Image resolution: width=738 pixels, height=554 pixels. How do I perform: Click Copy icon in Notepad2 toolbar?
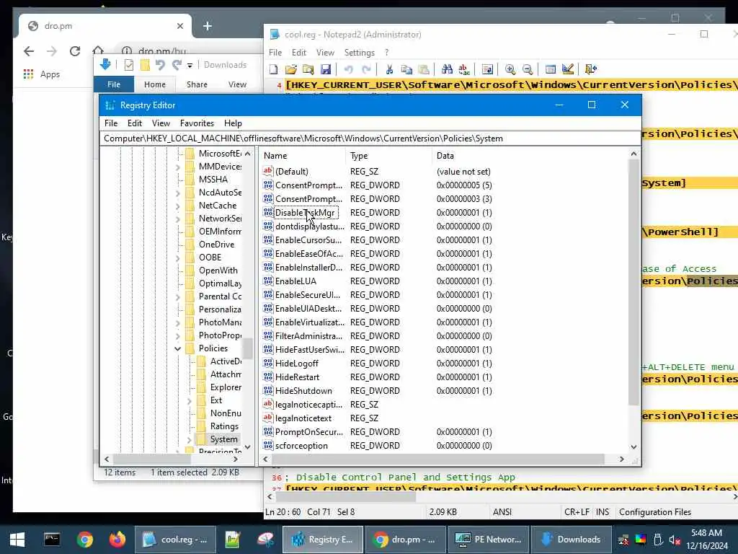[x=406, y=70]
